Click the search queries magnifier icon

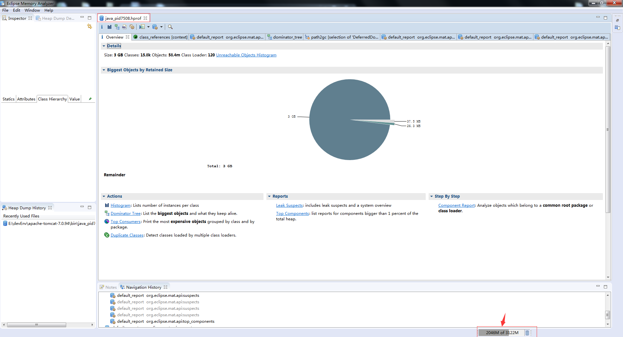(x=170, y=27)
